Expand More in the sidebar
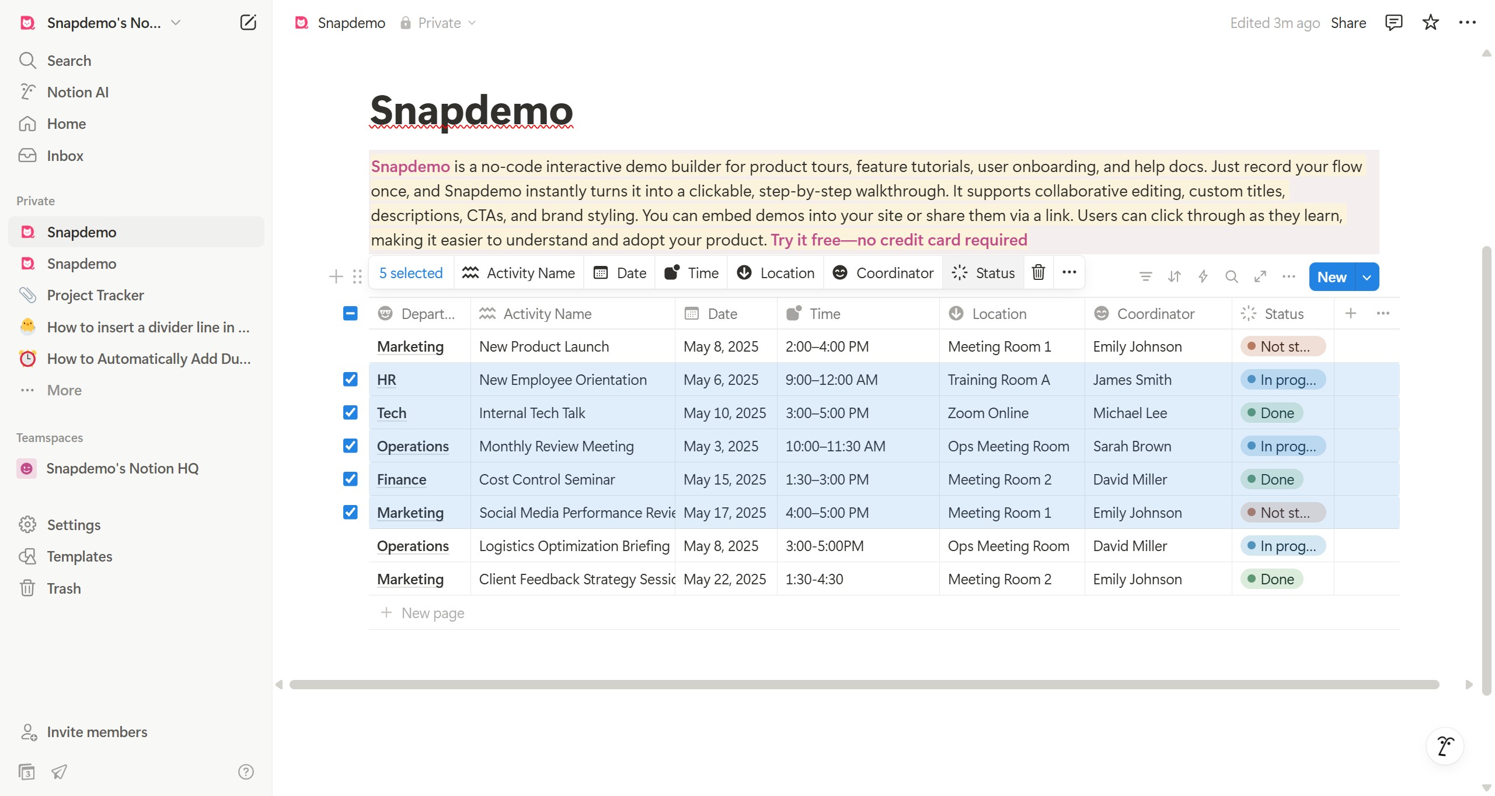The height and width of the screenshot is (796, 1495). click(136, 390)
